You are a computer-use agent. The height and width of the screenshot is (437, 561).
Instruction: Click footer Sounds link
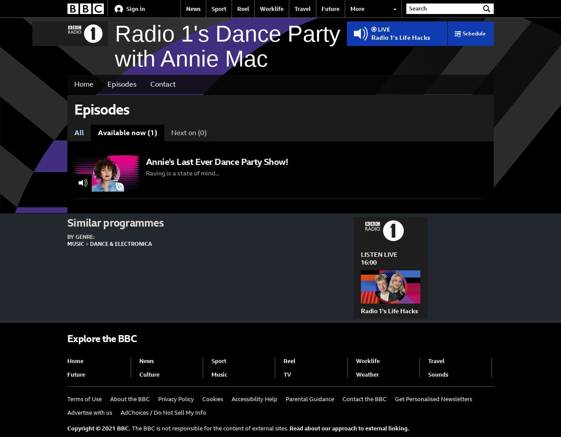pos(438,374)
